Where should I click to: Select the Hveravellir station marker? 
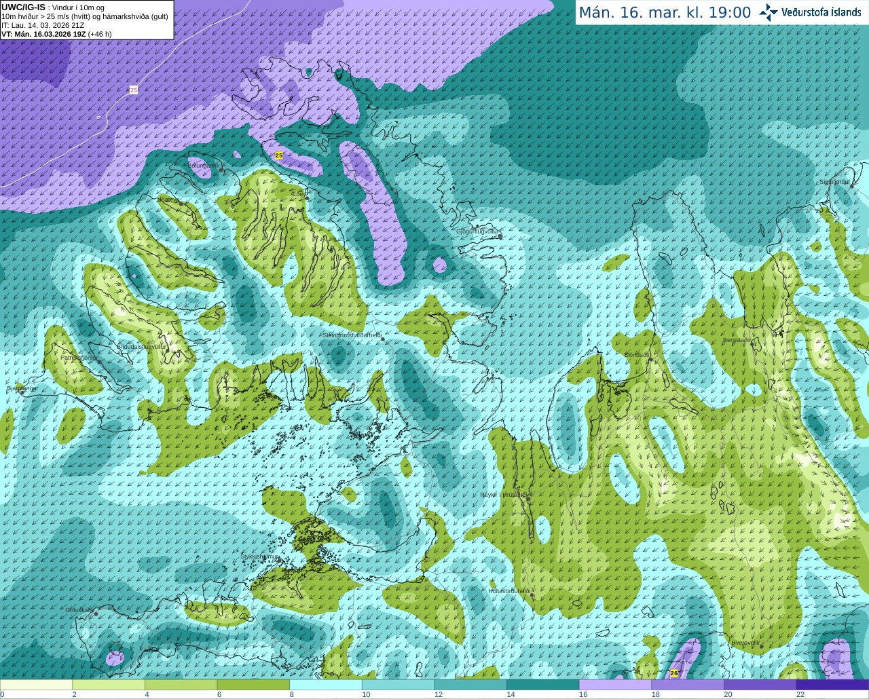[x=761, y=646]
